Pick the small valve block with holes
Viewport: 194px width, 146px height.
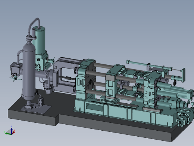click(x=41, y=101)
